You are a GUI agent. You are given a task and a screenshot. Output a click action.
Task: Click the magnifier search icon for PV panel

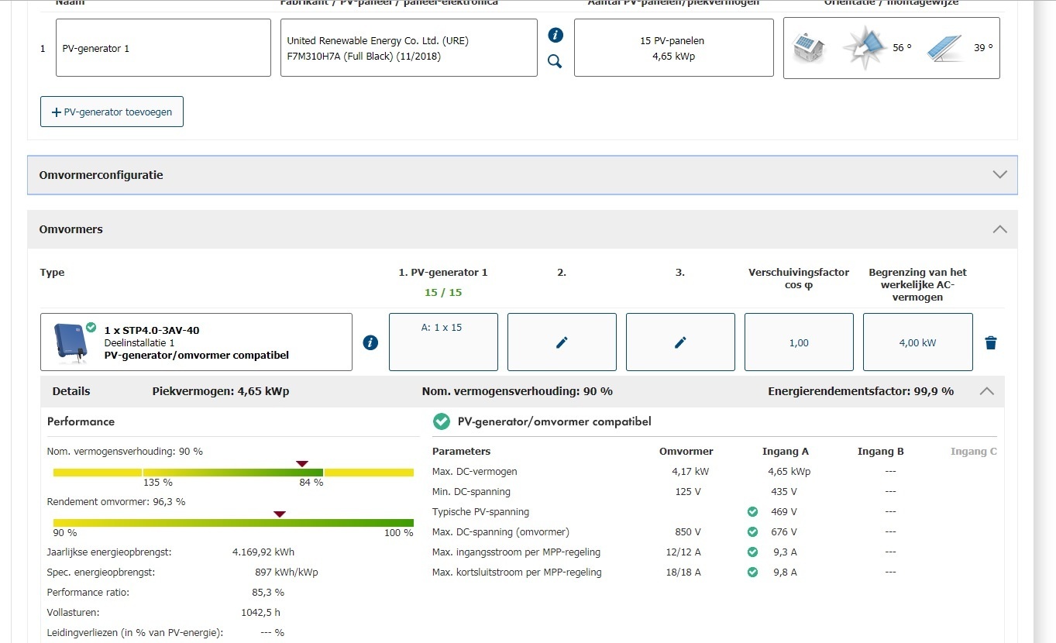coord(555,61)
